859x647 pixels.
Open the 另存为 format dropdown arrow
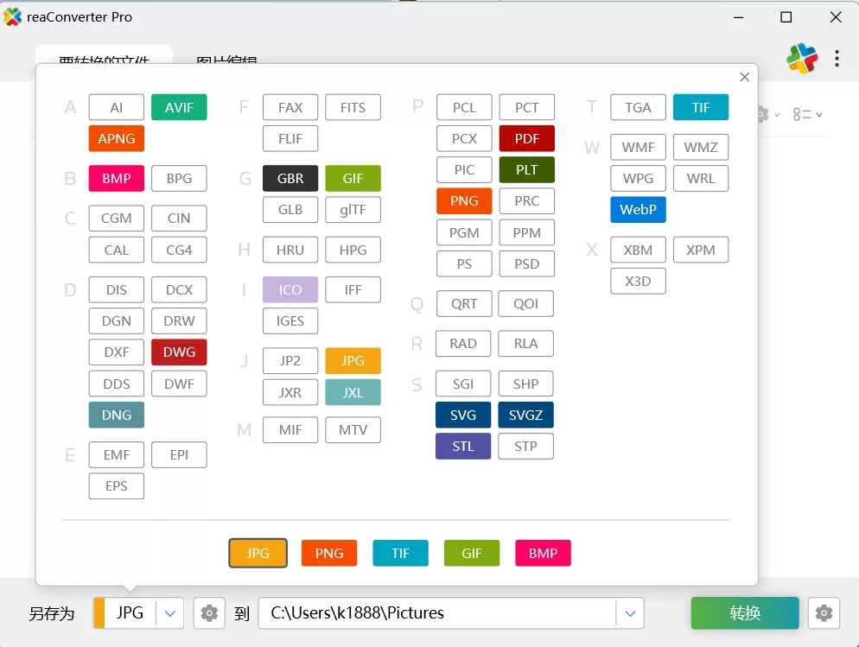169,612
